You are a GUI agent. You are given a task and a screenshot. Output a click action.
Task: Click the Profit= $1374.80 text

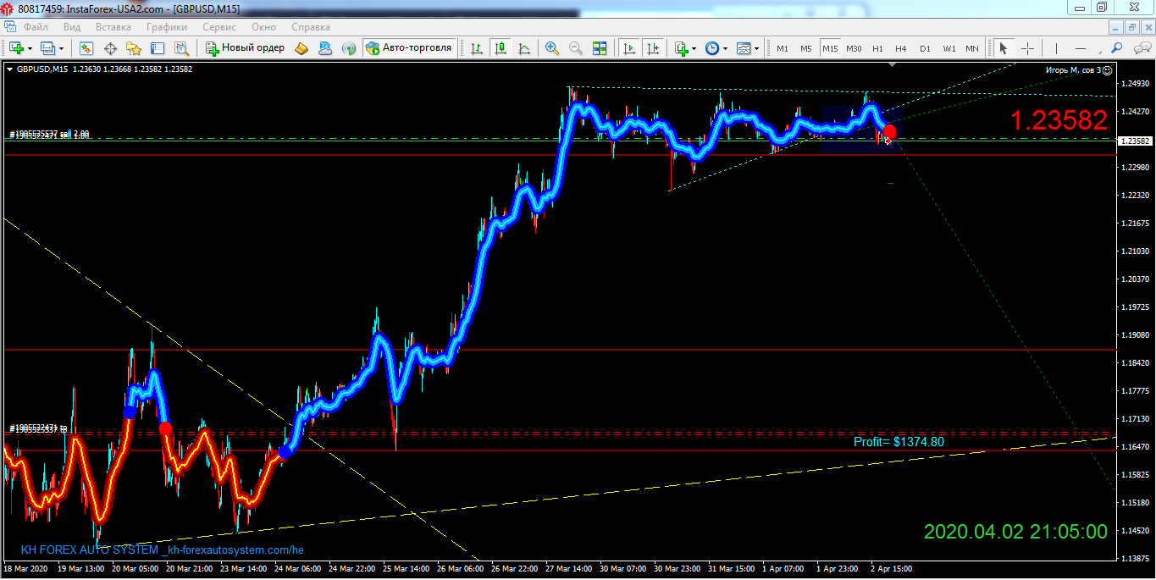coord(899,441)
